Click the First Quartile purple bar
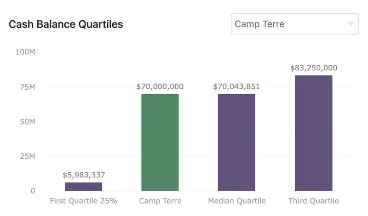Screen dimensions: 368x216 83,187
